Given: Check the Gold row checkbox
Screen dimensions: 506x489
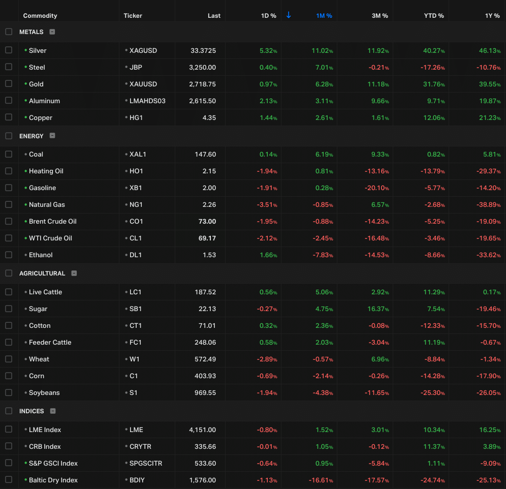Looking at the screenshot, I should (9, 84).
